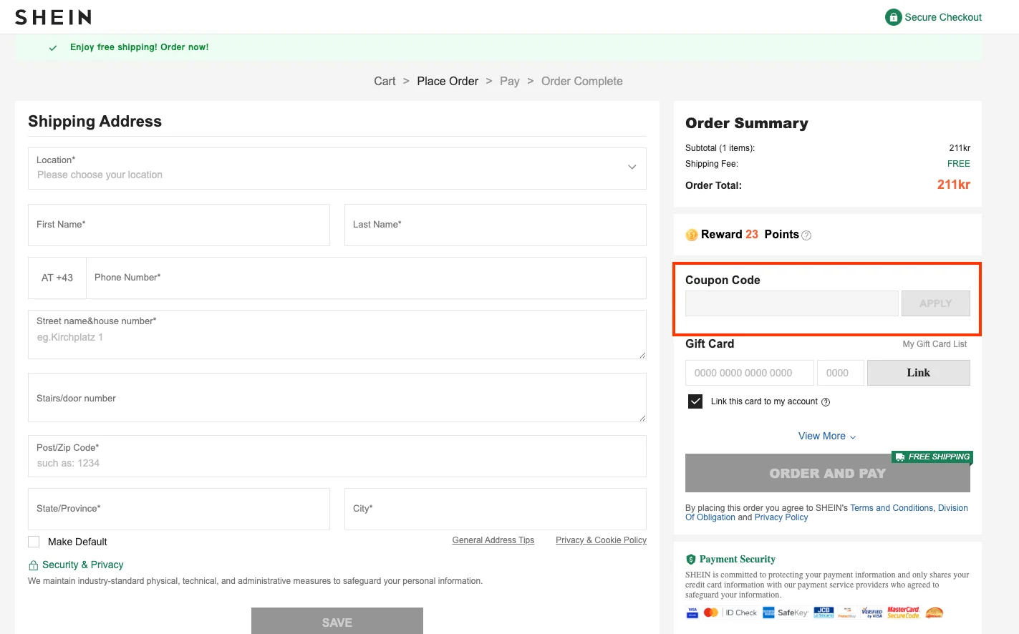This screenshot has width=1019, height=634.
Task: Go back to Cart breadcrumb step
Action: pos(385,82)
